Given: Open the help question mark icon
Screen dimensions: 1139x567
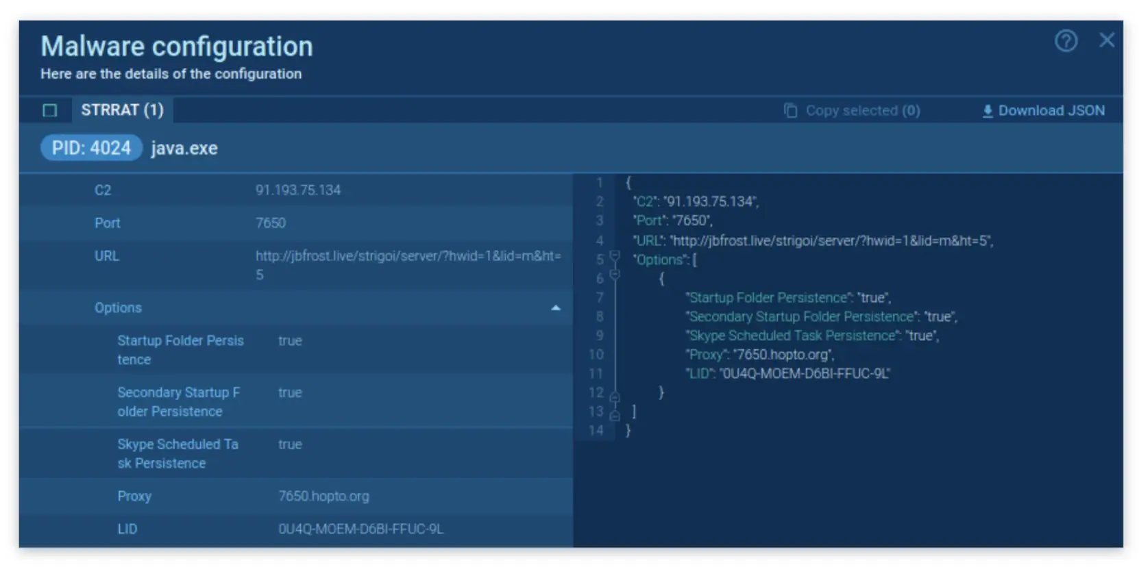Looking at the screenshot, I should click(x=1065, y=41).
